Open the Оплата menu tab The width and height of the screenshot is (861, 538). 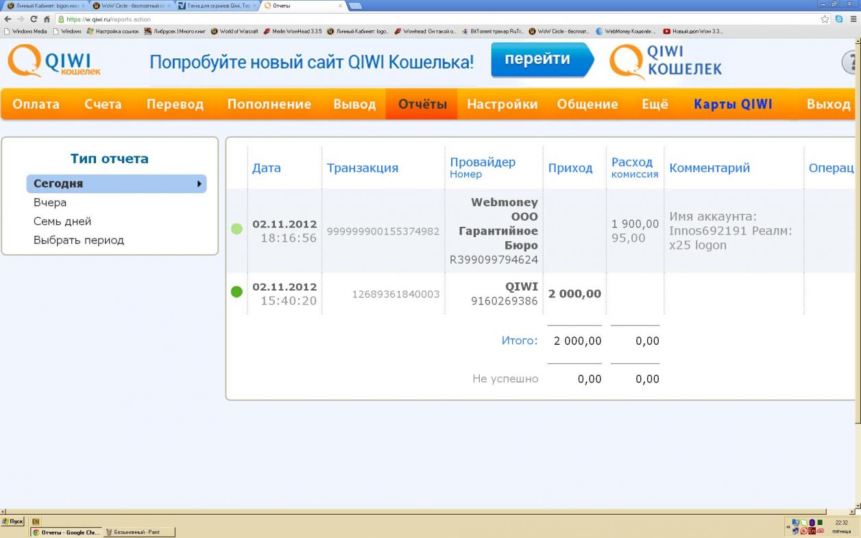(x=36, y=104)
